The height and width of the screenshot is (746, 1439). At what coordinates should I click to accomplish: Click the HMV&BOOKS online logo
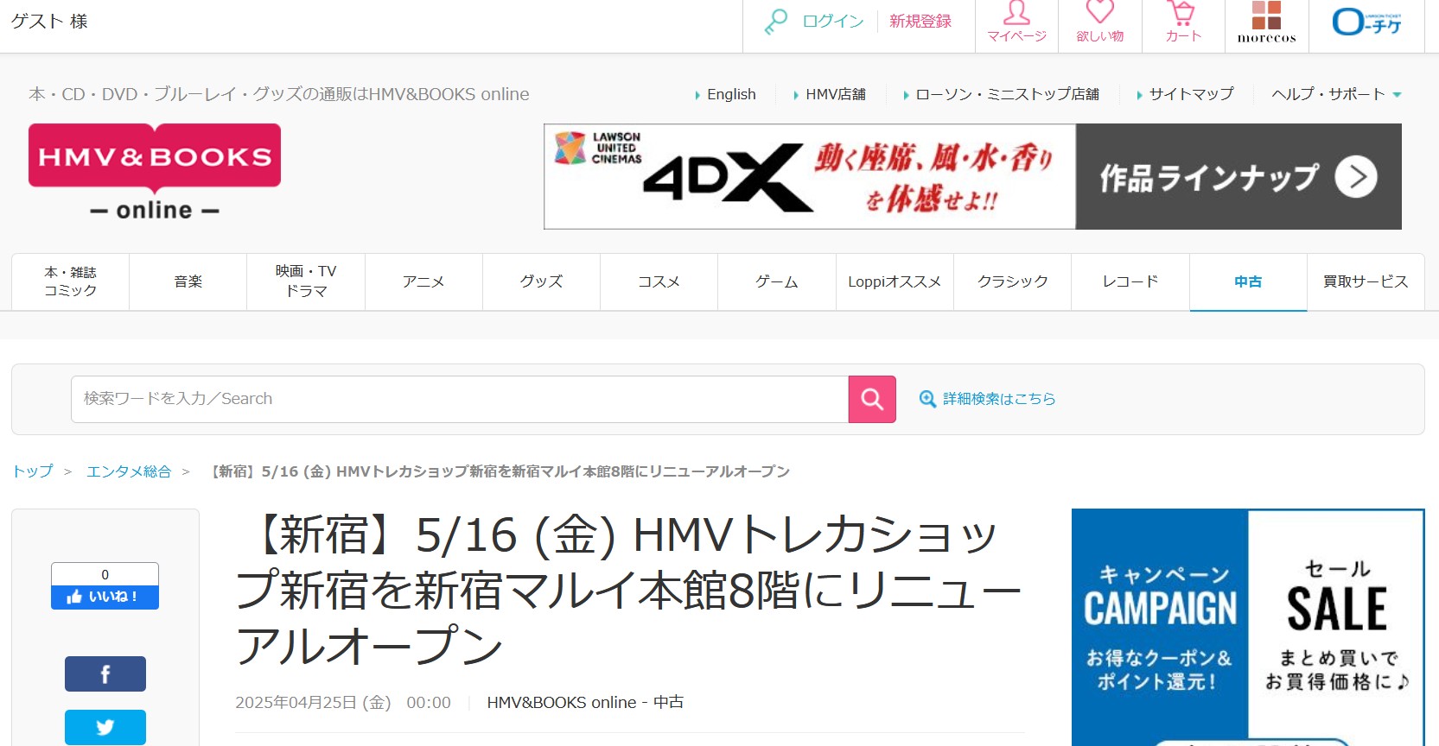[x=155, y=172]
